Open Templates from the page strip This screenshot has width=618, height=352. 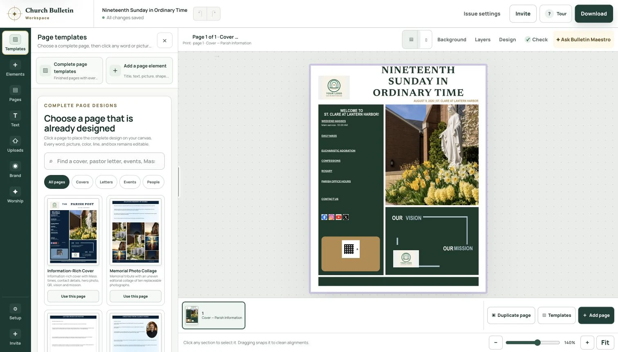[x=556, y=315]
